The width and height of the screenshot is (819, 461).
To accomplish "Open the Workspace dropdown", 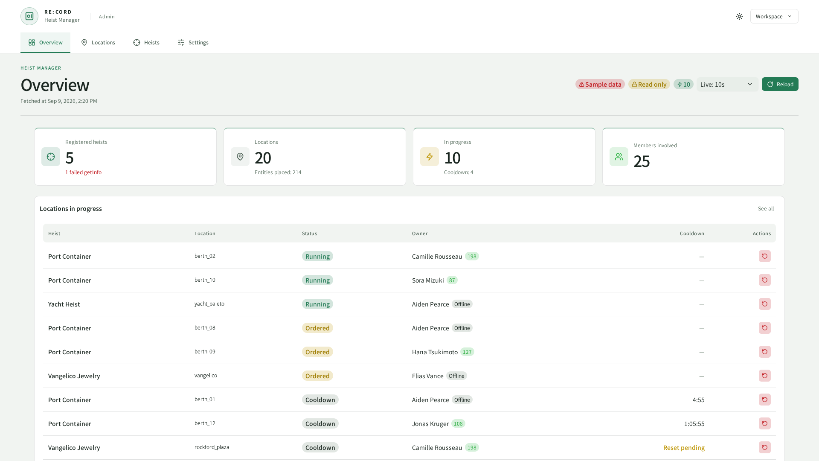I will click(774, 16).
